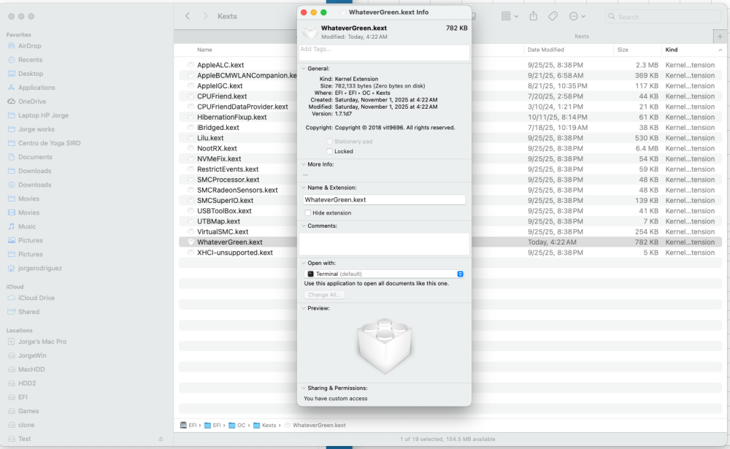
Task: Collapse the Preview section
Action: pyautogui.click(x=304, y=308)
